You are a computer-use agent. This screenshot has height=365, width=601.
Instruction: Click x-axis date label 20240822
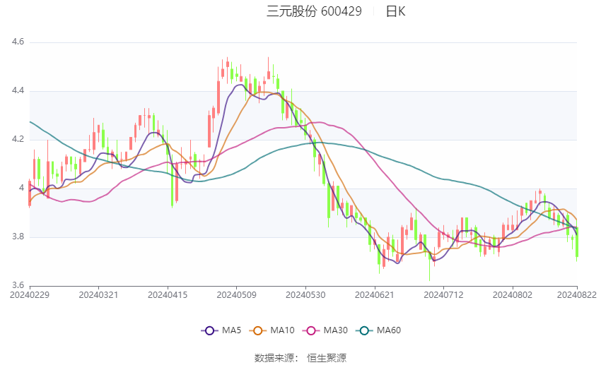coord(577,295)
